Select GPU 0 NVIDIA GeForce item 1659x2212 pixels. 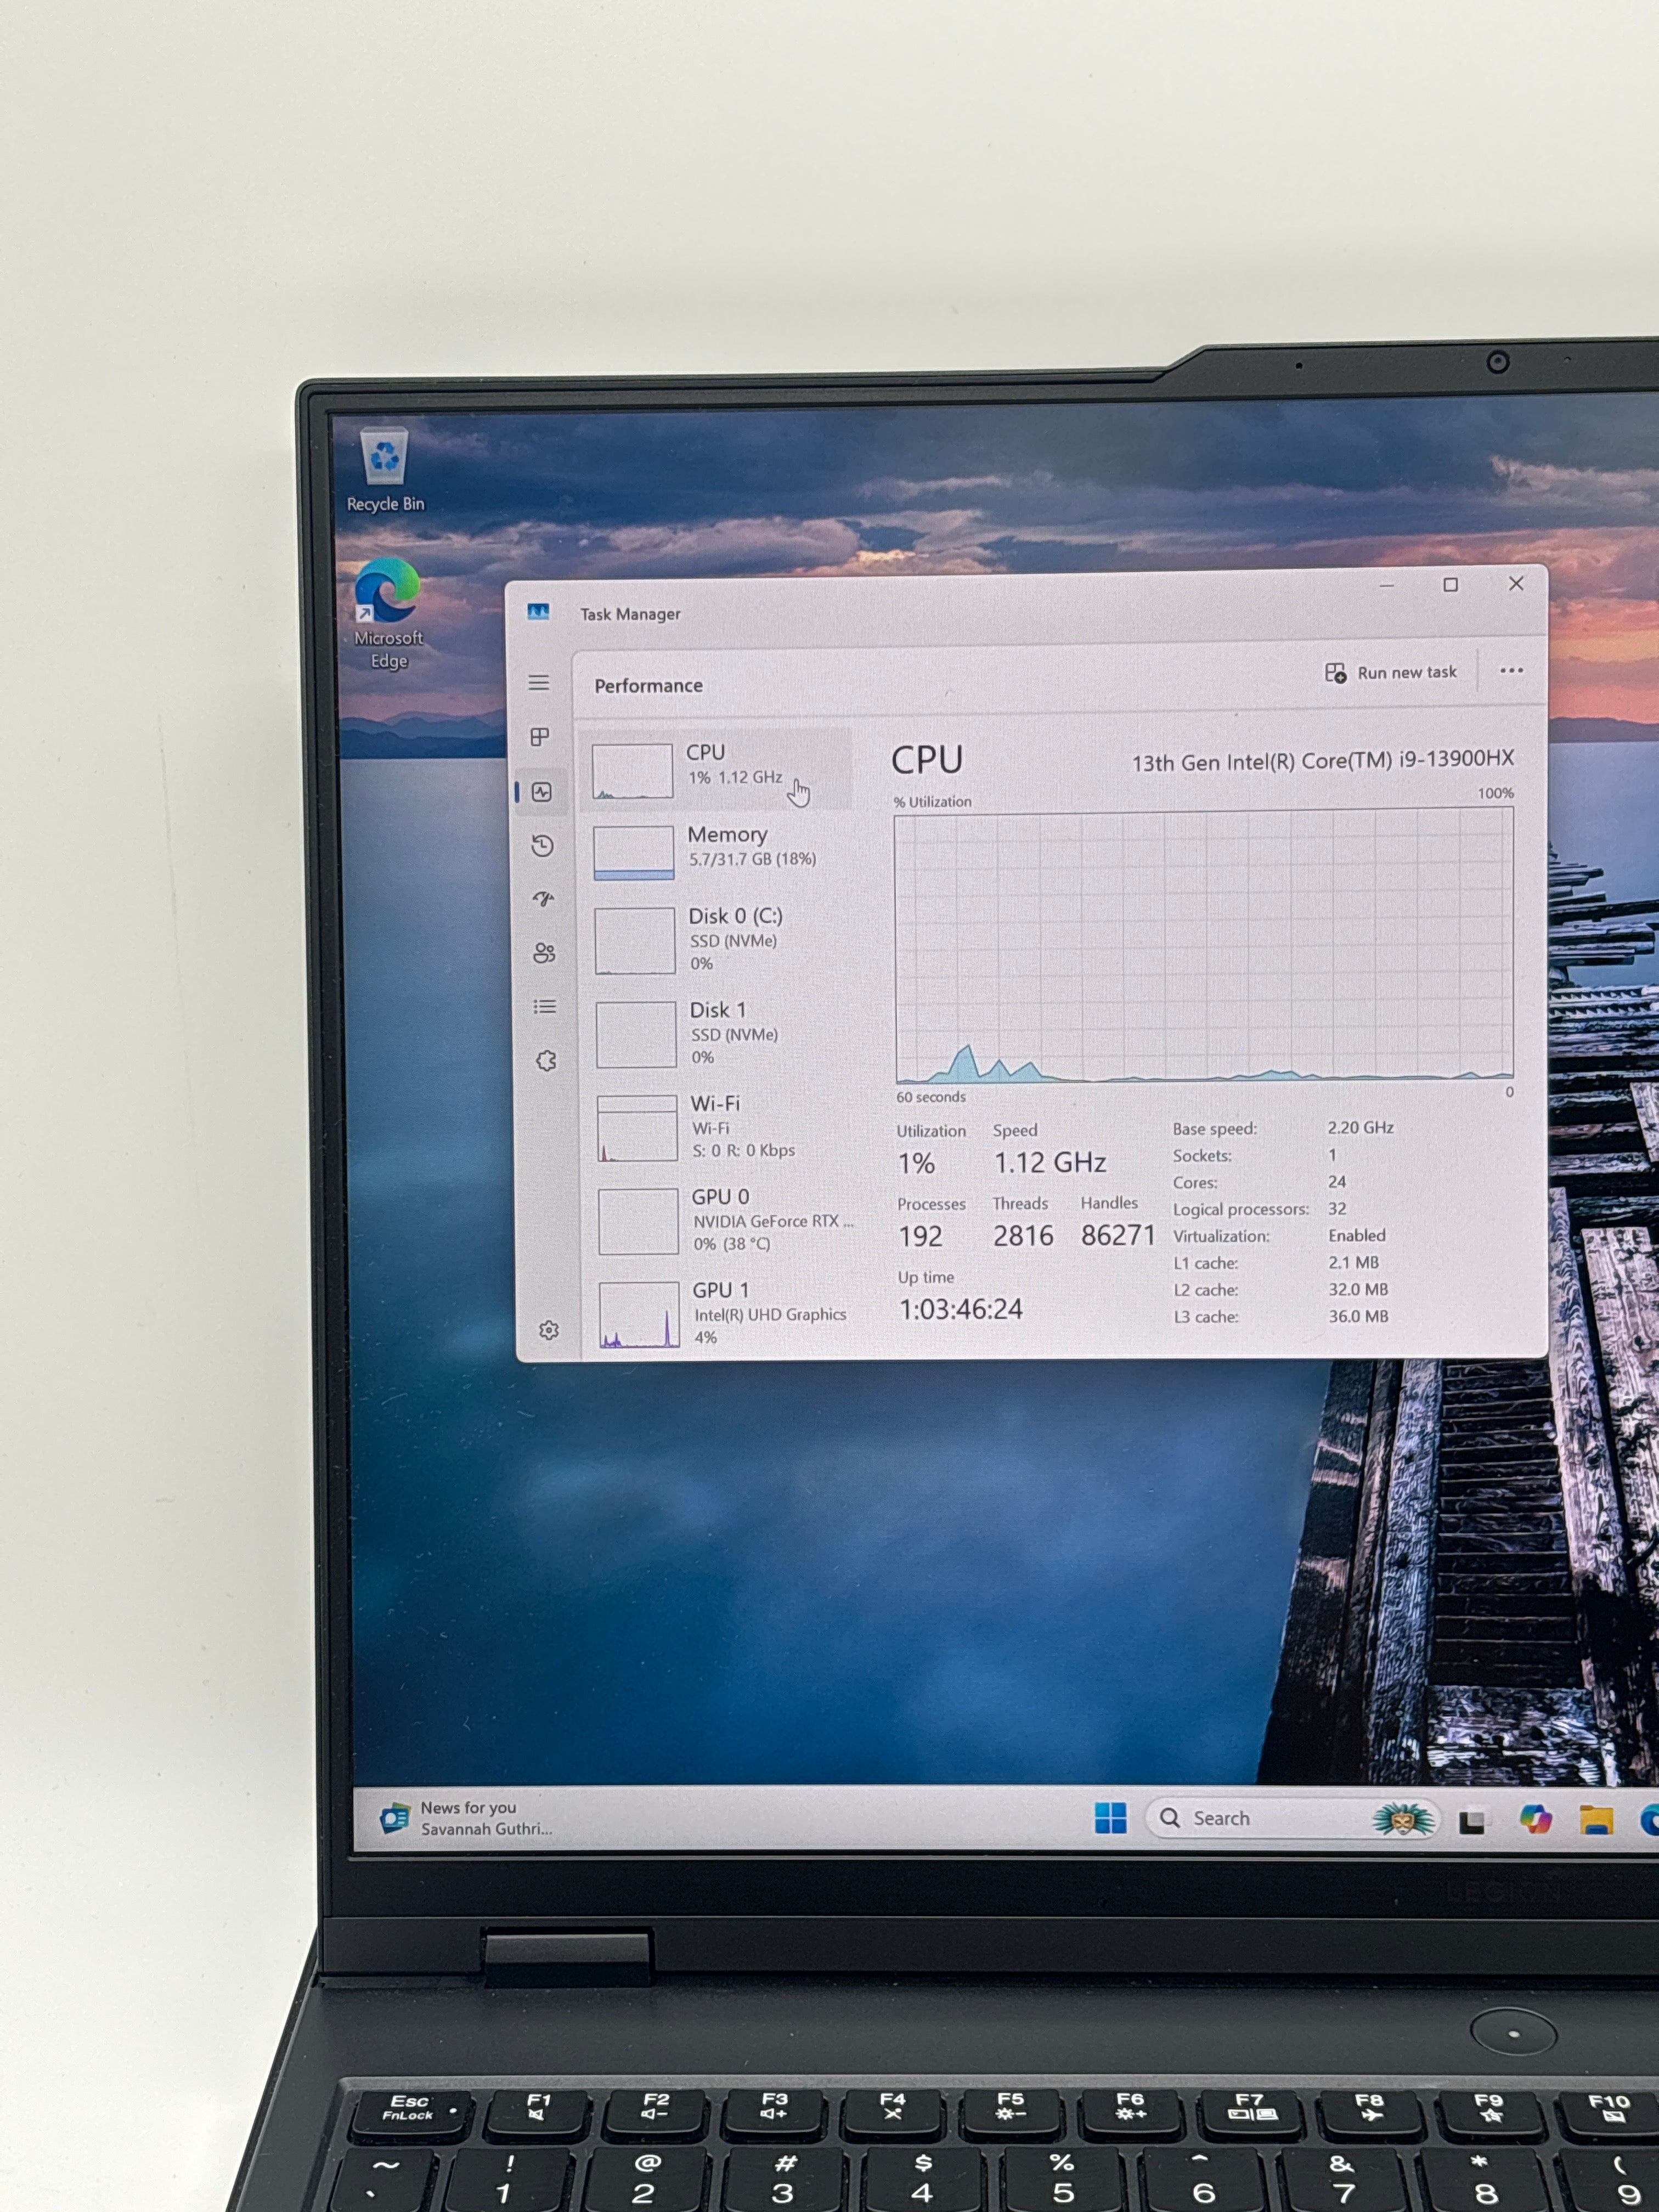[723, 1220]
